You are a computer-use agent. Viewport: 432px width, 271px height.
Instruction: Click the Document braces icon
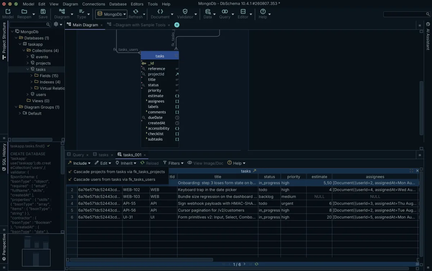160,12
